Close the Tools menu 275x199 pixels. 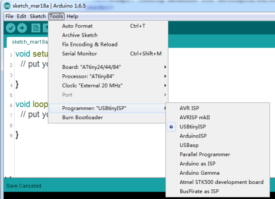(x=56, y=17)
